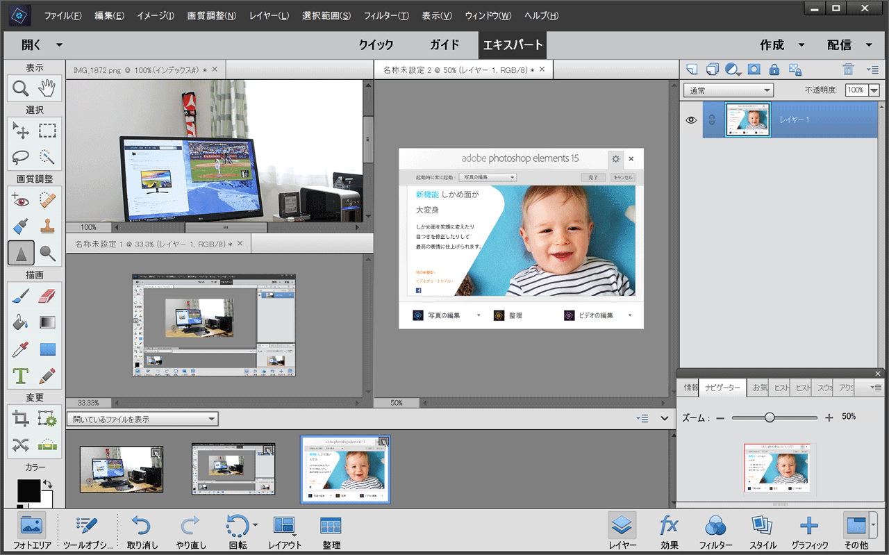The width and height of the screenshot is (889, 555).
Task: Select the Rectangular Marquee tool
Action: tap(47, 131)
